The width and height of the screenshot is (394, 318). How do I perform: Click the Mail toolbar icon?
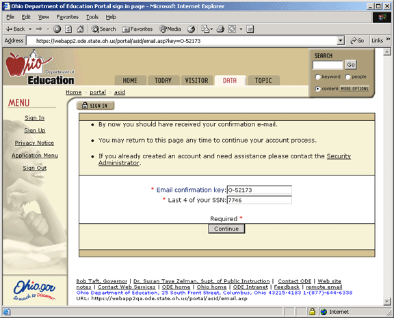205,29
